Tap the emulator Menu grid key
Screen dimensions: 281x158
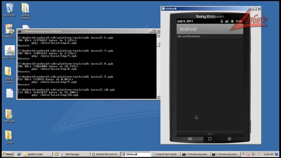pos(229,139)
